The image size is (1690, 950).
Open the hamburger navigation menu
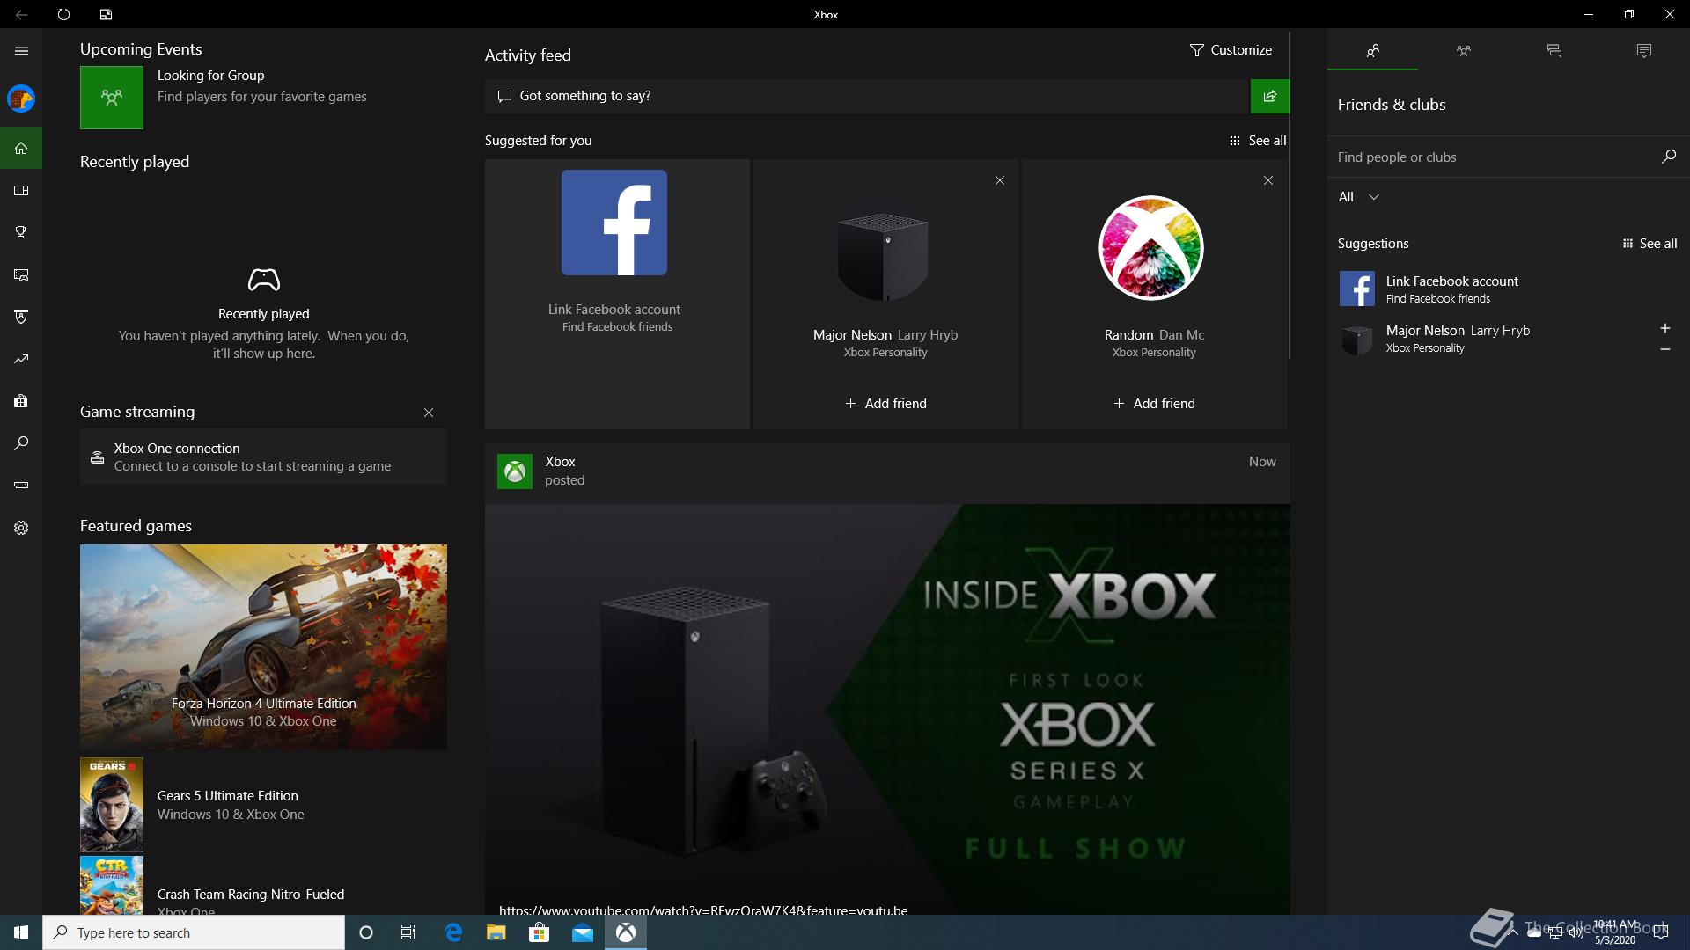(21, 51)
